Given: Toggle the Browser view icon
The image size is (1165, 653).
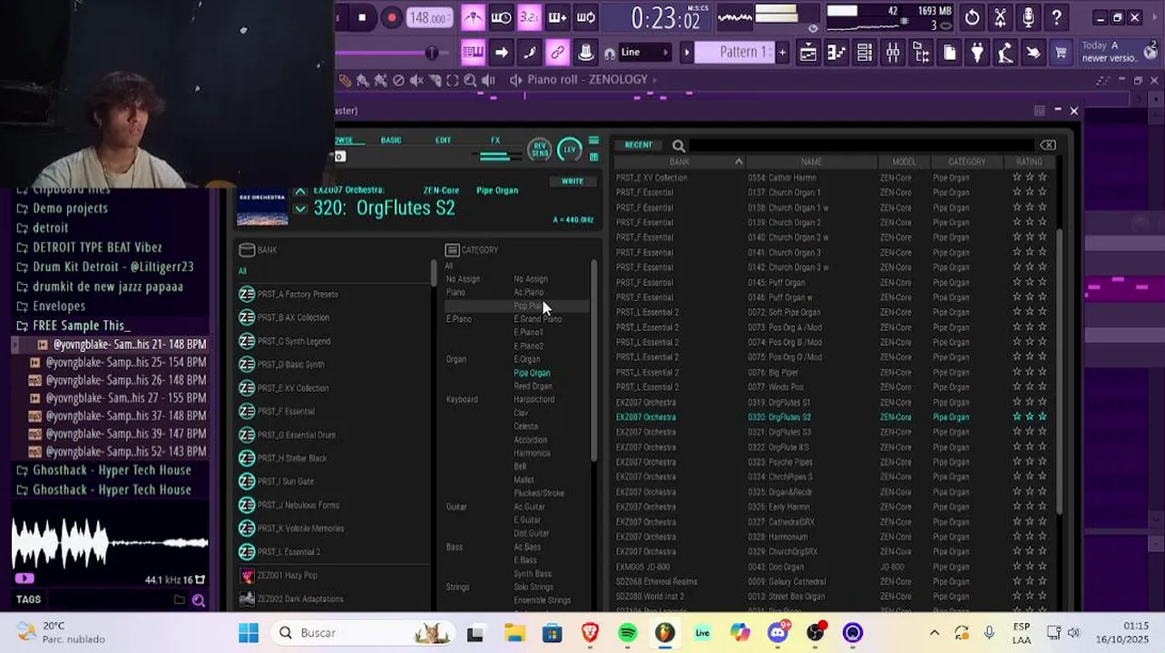Looking at the screenshot, I should coord(921,53).
